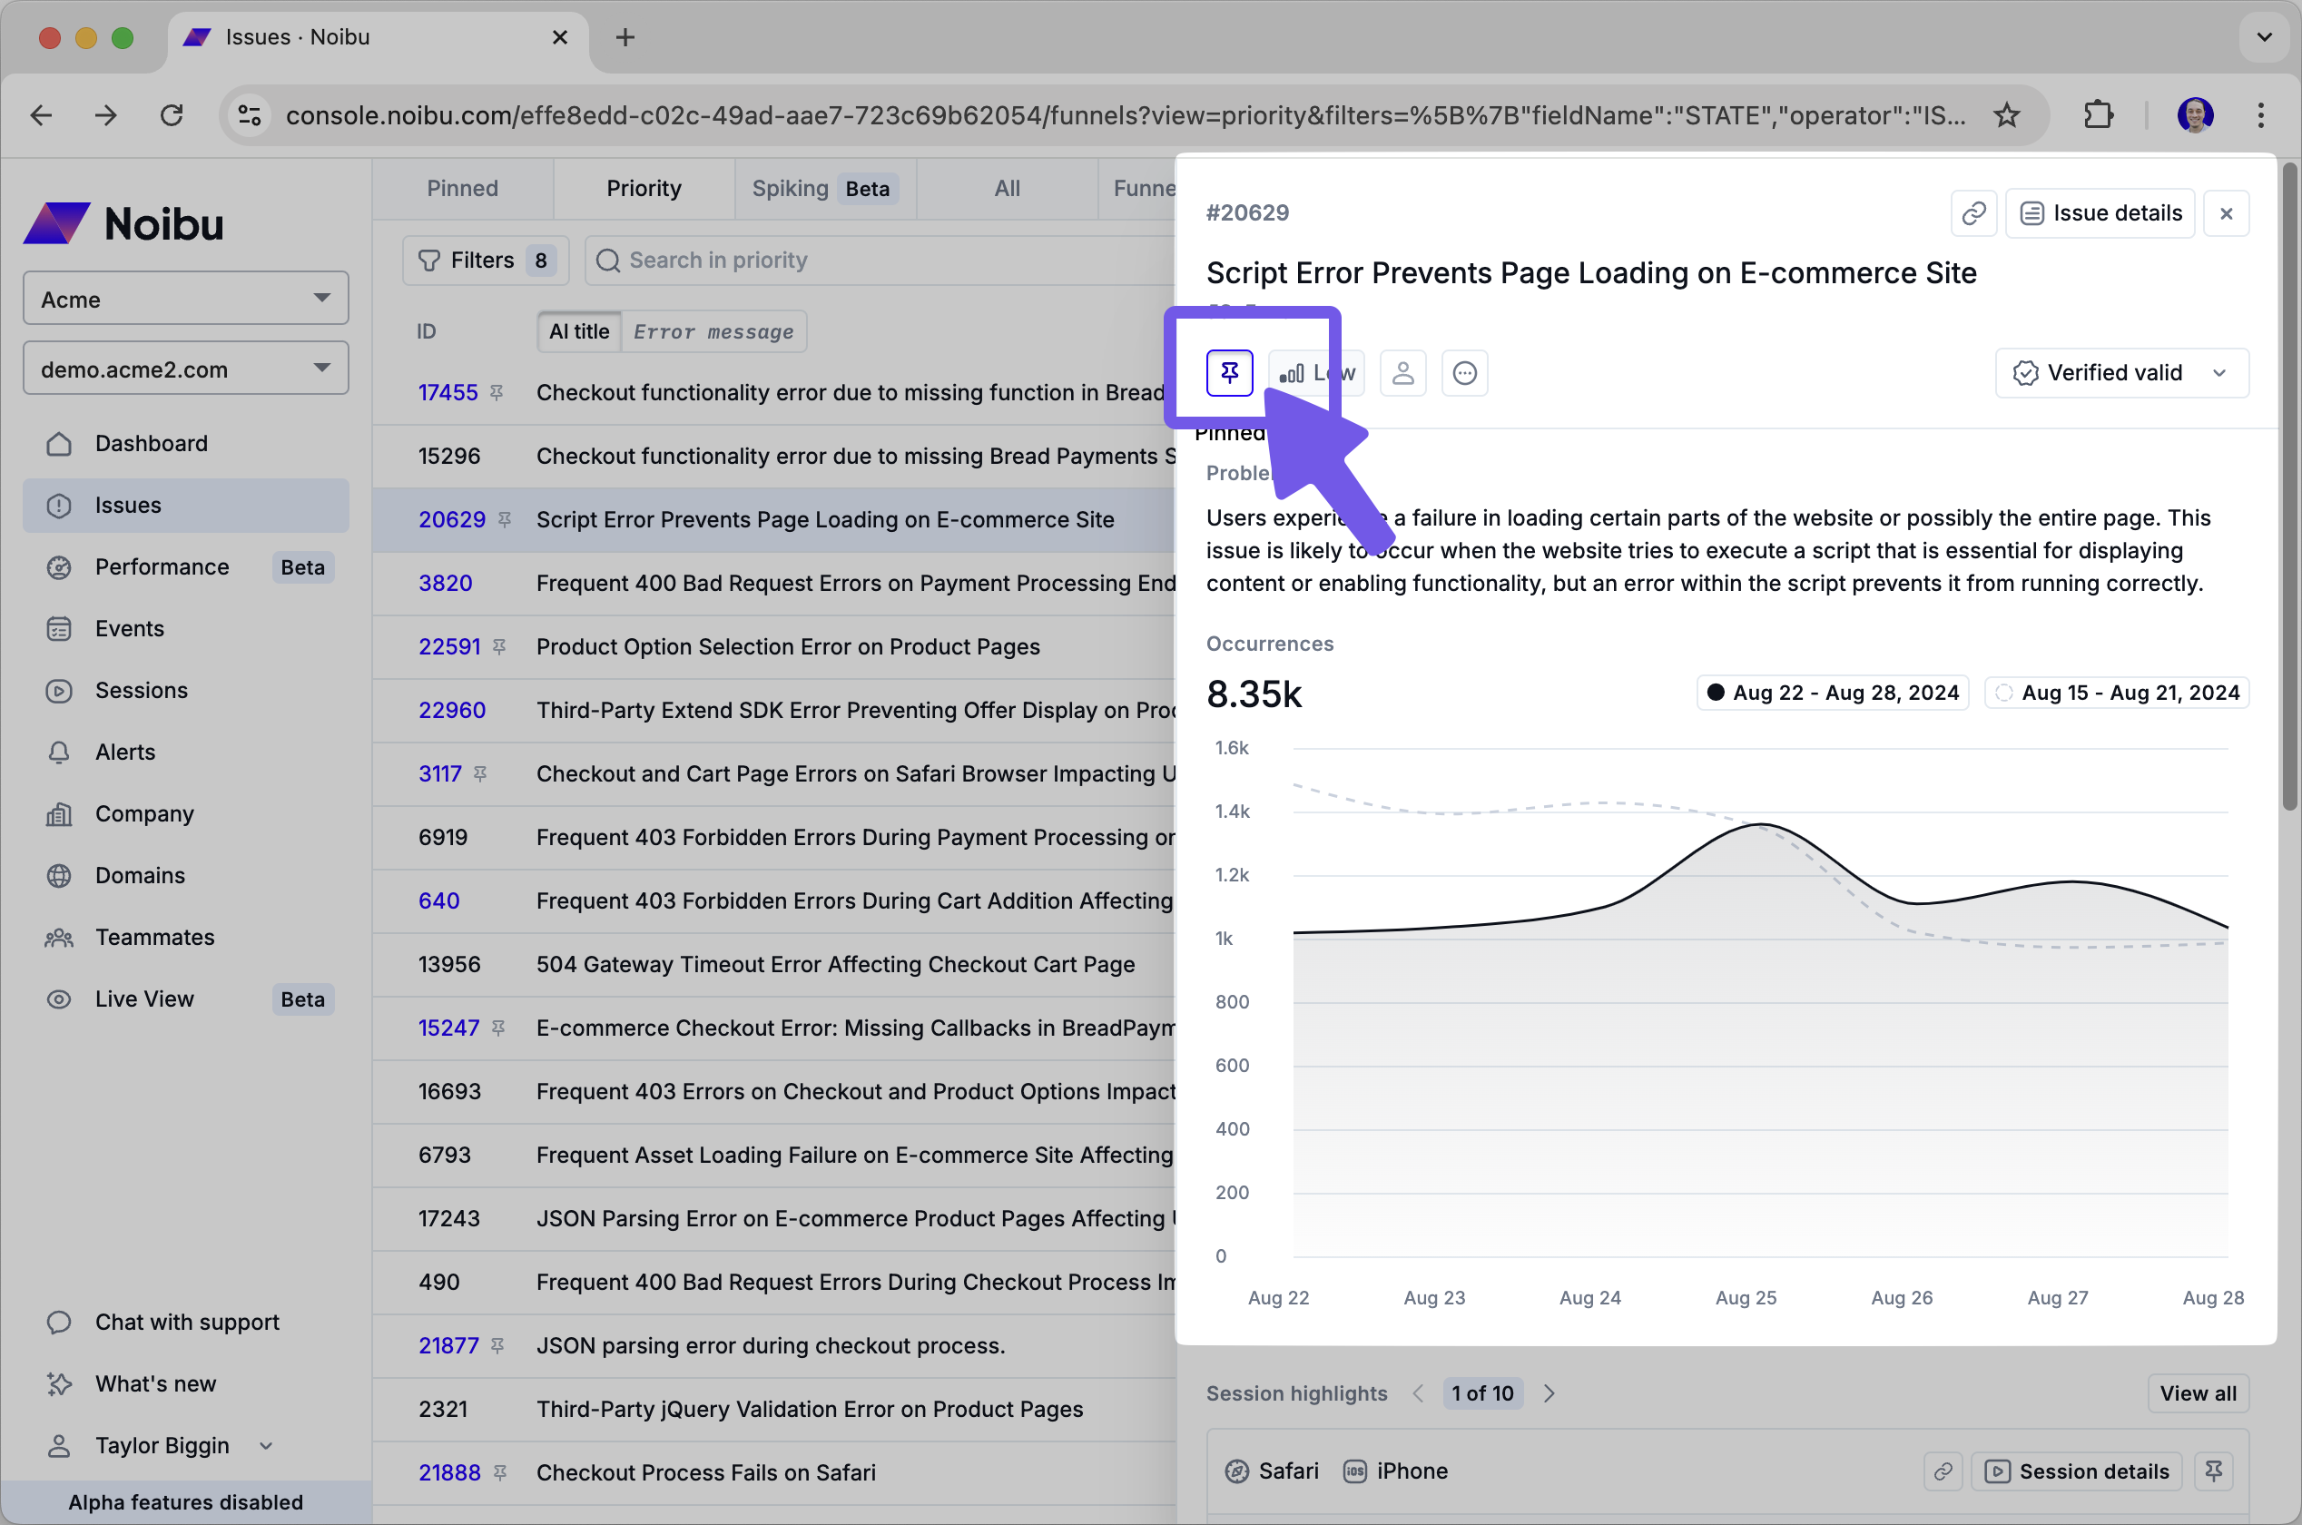Click the assignee person icon

point(1402,372)
